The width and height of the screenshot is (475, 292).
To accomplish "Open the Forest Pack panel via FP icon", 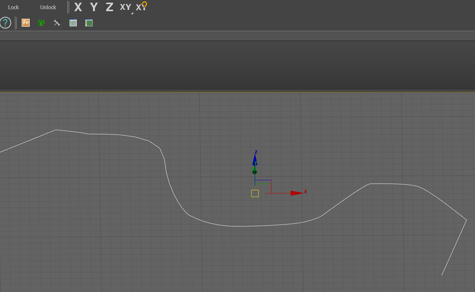I will coord(25,23).
